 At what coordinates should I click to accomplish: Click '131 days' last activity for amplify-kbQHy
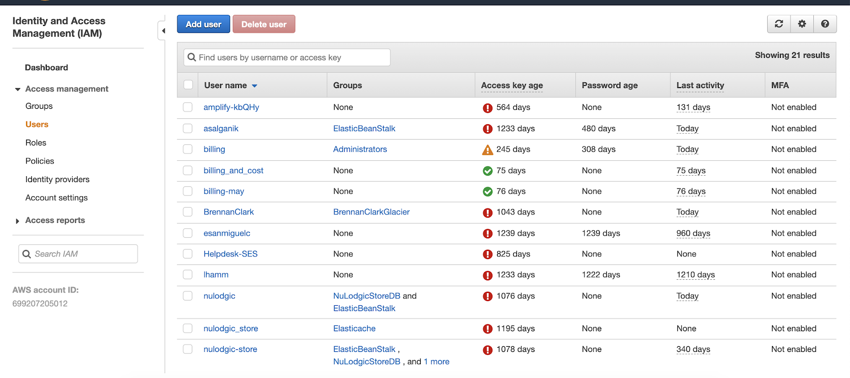[693, 107]
